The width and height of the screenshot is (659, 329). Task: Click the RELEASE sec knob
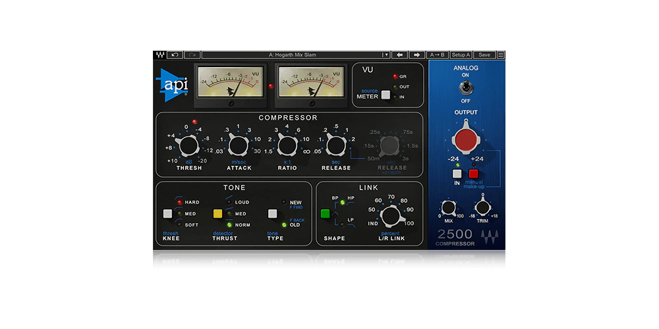coord(336,145)
